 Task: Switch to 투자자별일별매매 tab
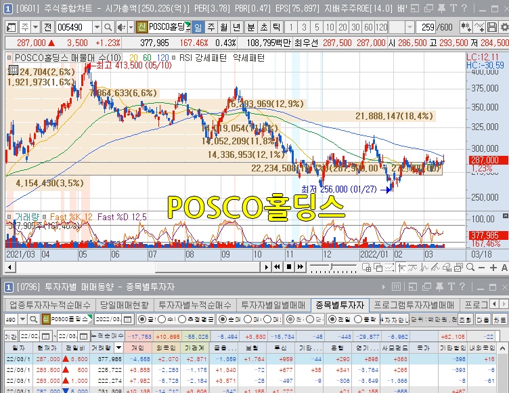[273, 305]
